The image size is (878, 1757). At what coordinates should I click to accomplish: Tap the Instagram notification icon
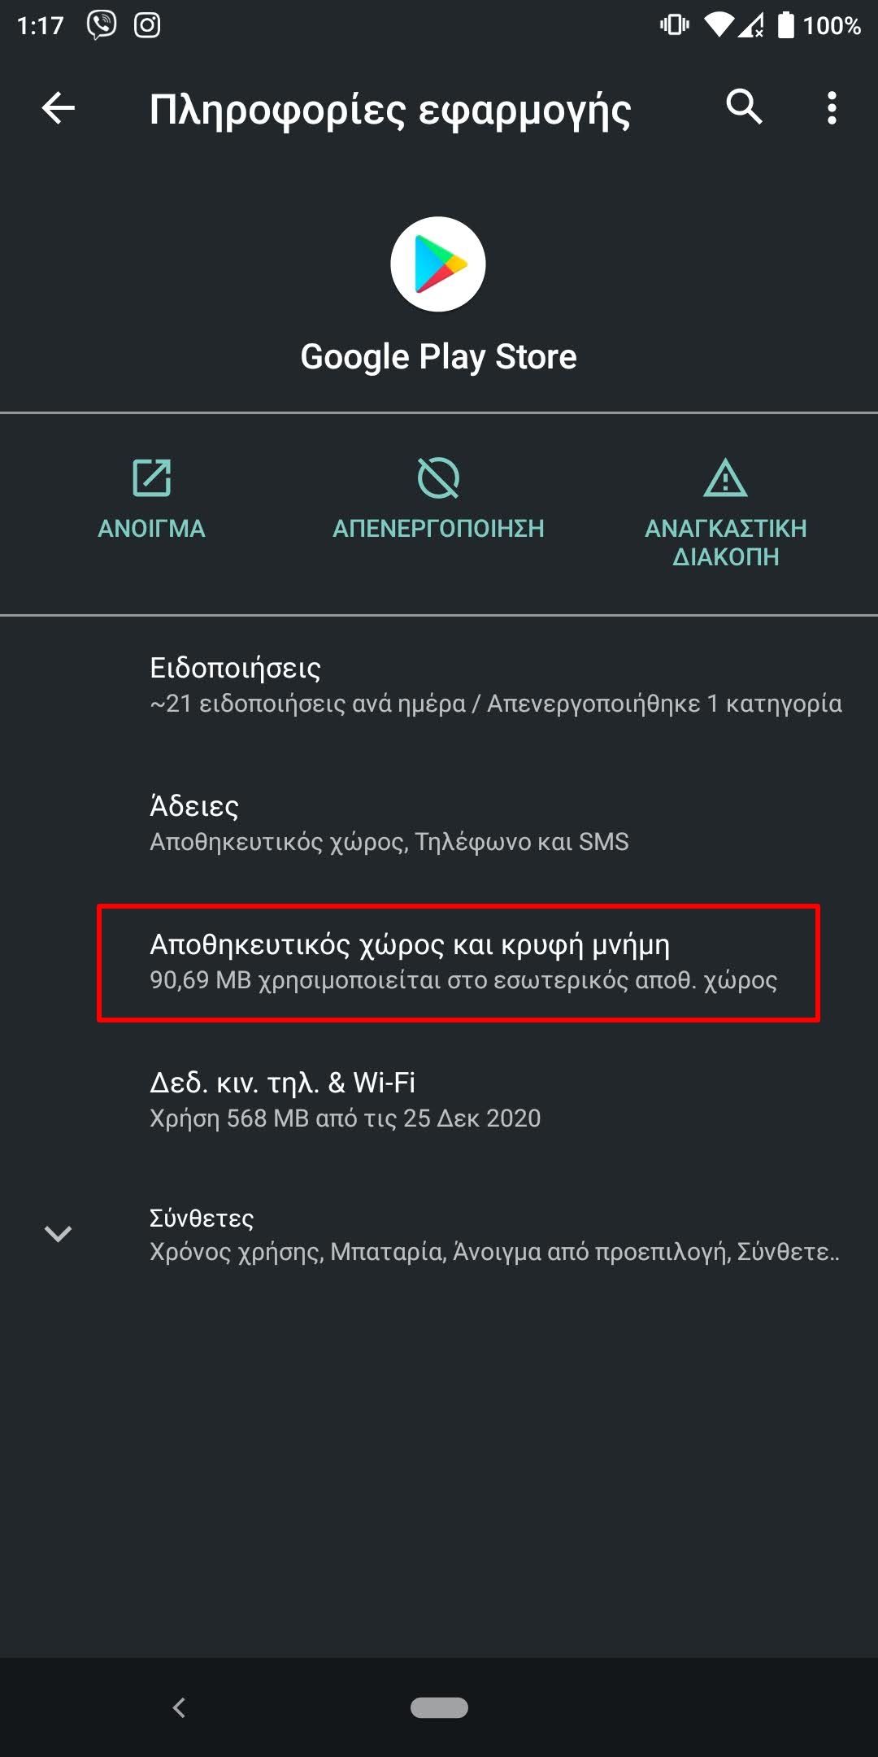pyautogui.click(x=147, y=25)
